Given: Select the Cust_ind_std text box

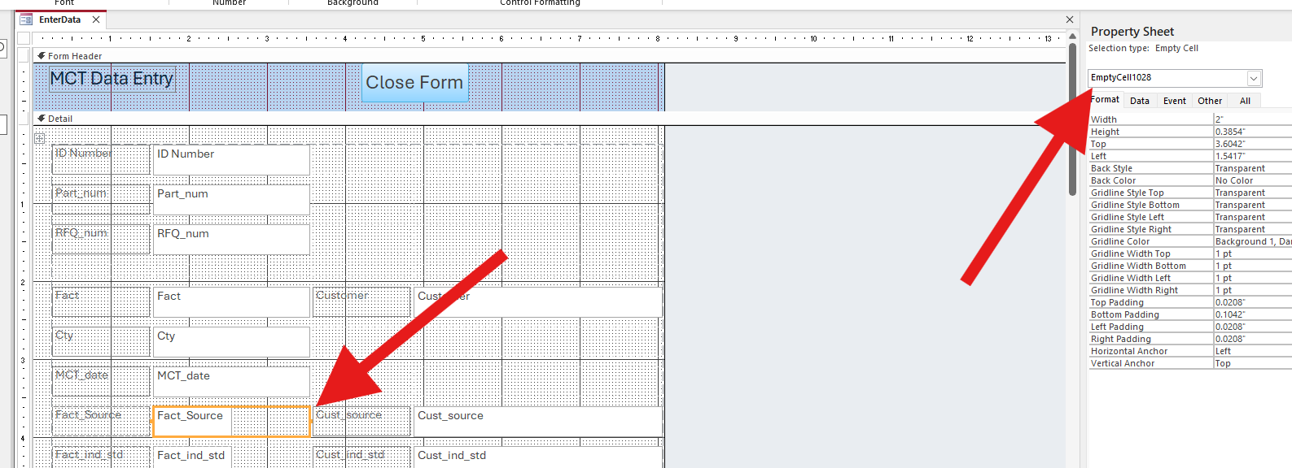Looking at the screenshot, I should point(537,457).
